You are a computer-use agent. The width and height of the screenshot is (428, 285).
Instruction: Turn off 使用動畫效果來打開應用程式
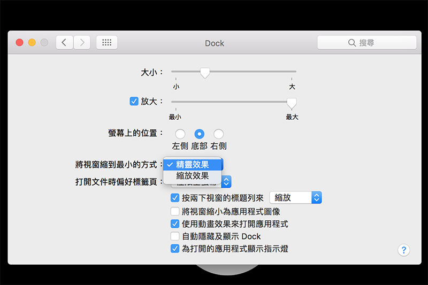tap(174, 224)
